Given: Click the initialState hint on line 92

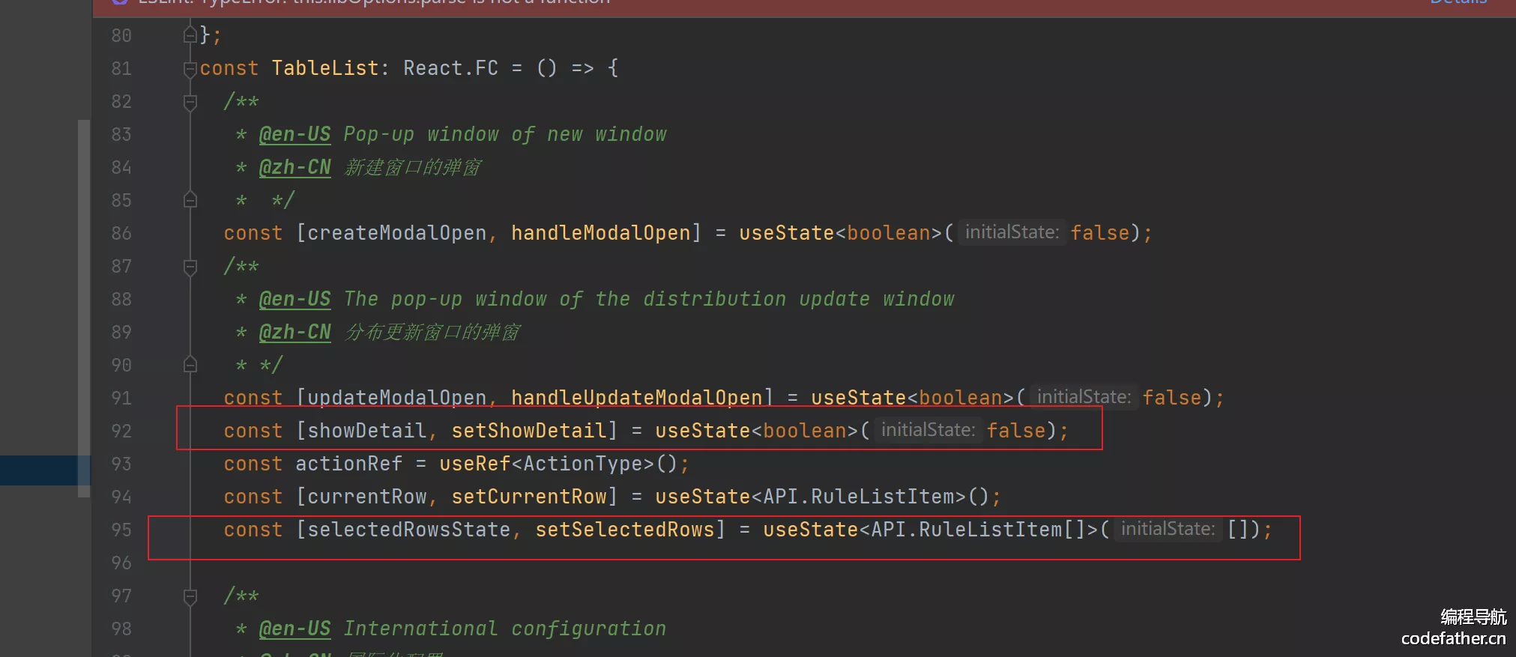Looking at the screenshot, I should pyautogui.click(x=928, y=430).
